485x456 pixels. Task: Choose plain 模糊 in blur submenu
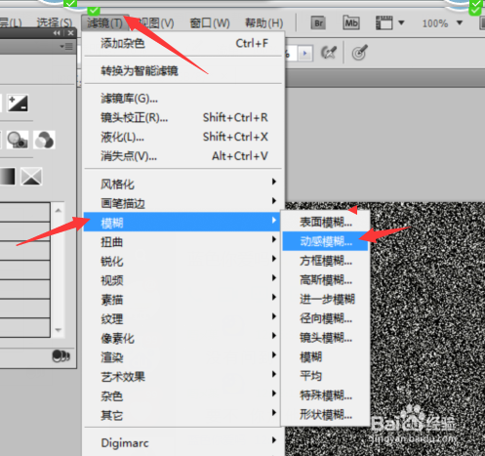(x=325, y=356)
